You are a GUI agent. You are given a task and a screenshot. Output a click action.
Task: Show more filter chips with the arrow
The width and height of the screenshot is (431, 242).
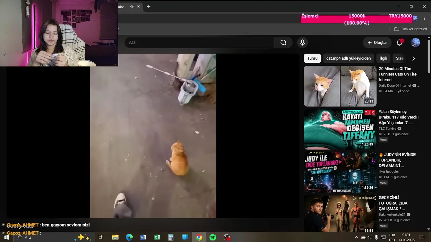pos(413,58)
